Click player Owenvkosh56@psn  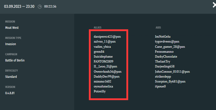[108, 72]
